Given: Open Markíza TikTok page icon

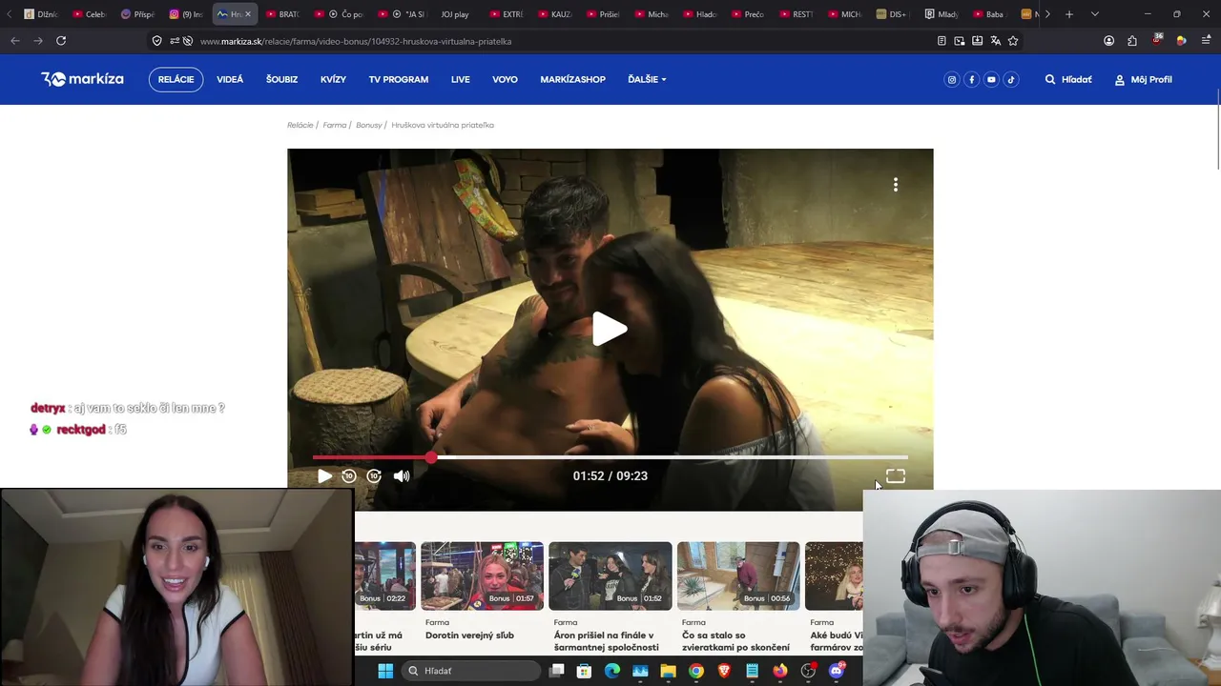Looking at the screenshot, I should (1011, 79).
